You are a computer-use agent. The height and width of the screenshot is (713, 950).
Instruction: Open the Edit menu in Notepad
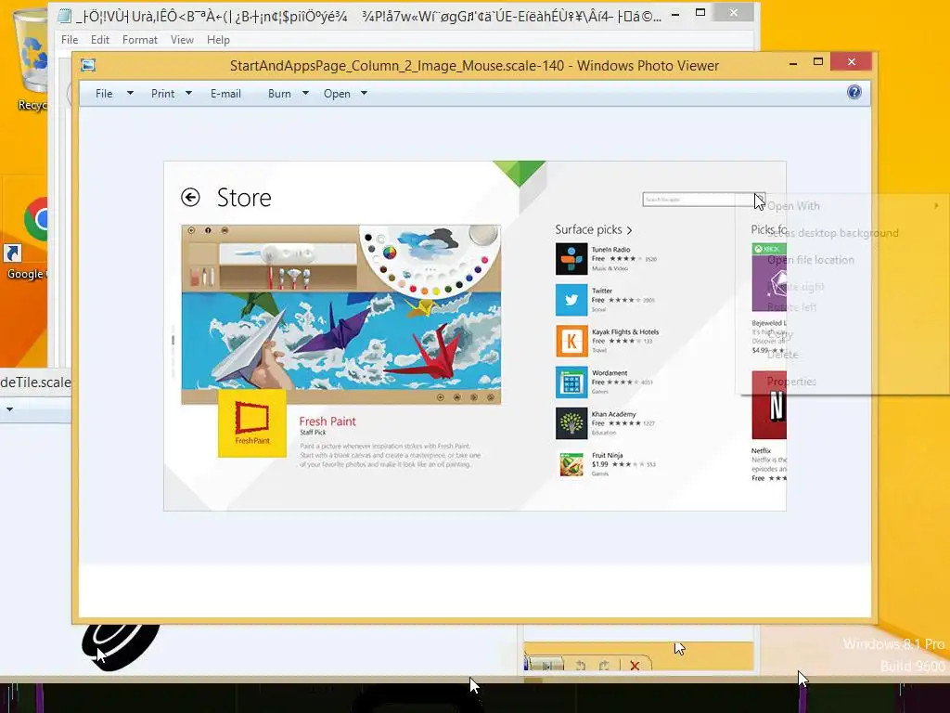tap(100, 40)
